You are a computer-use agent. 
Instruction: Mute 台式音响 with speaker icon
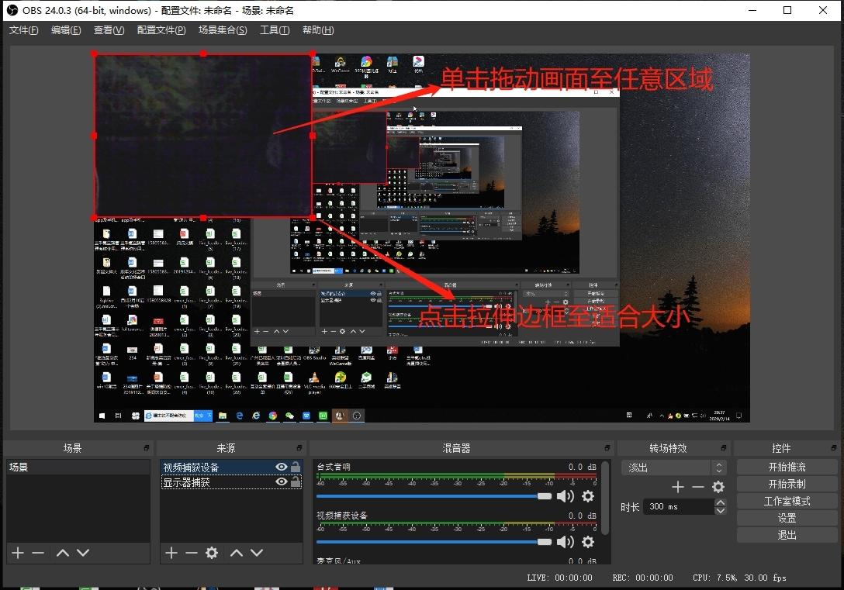[x=566, y=496]
